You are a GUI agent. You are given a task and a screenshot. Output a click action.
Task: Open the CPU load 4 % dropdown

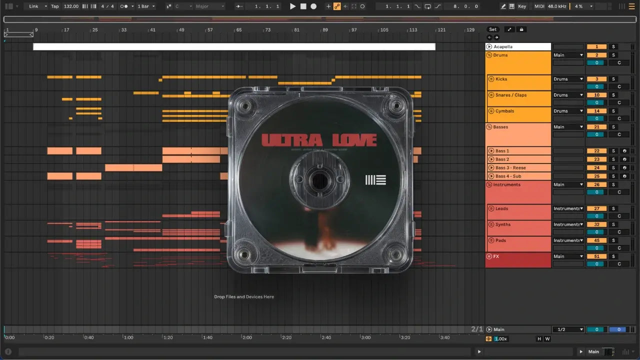pyautogui.click(x=582, y=6)
